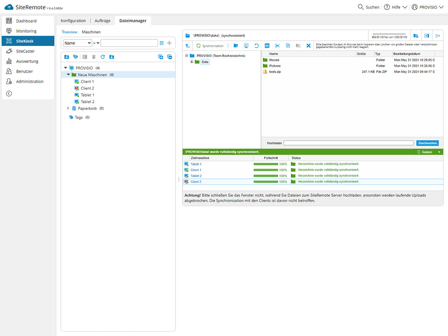Click the new folder icon in file toolbar
The image size is (448, 336).
pyautogui.click(x=236, y=45)
